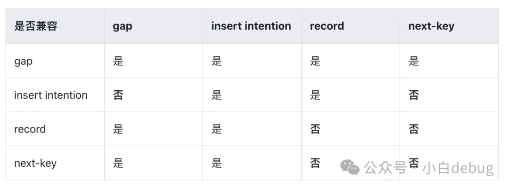
Task: Click 否 in record row, next-key column
Action: 414,129
